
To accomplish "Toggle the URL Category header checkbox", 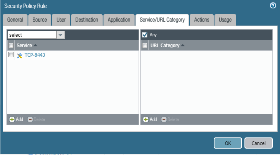I will (x=145, y=46).
